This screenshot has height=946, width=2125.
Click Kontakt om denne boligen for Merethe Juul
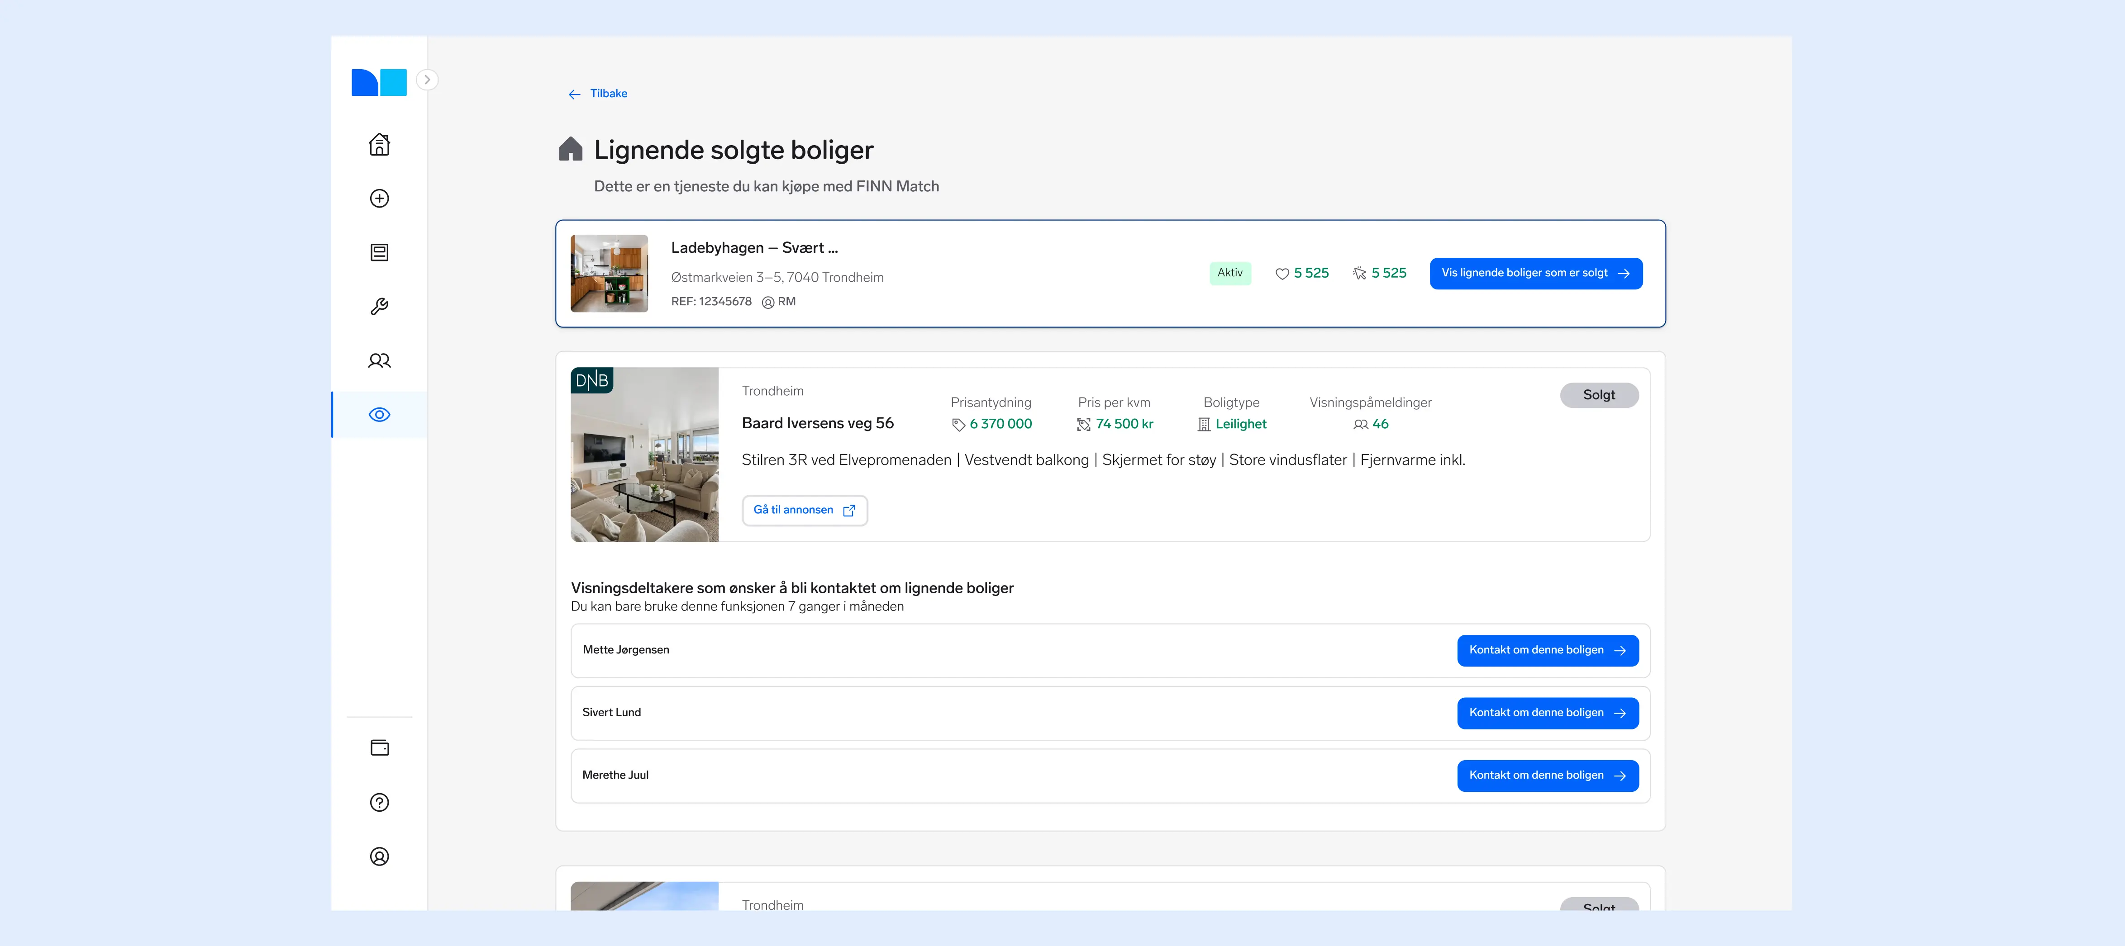click(1548, 776)
